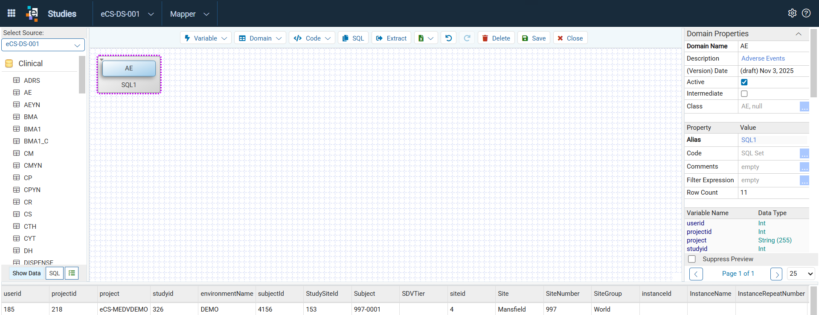Open the Class ellipsis editor button
Image resolution: width=819 pixels, height=315 pixels.
[804, 107]
